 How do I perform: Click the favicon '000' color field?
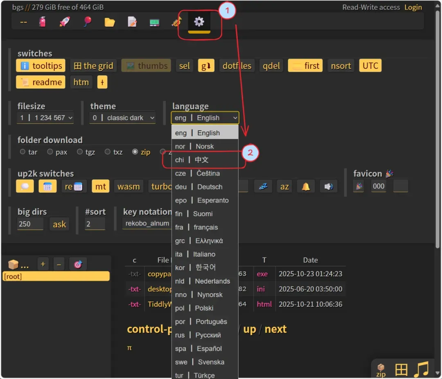[379, 186]
